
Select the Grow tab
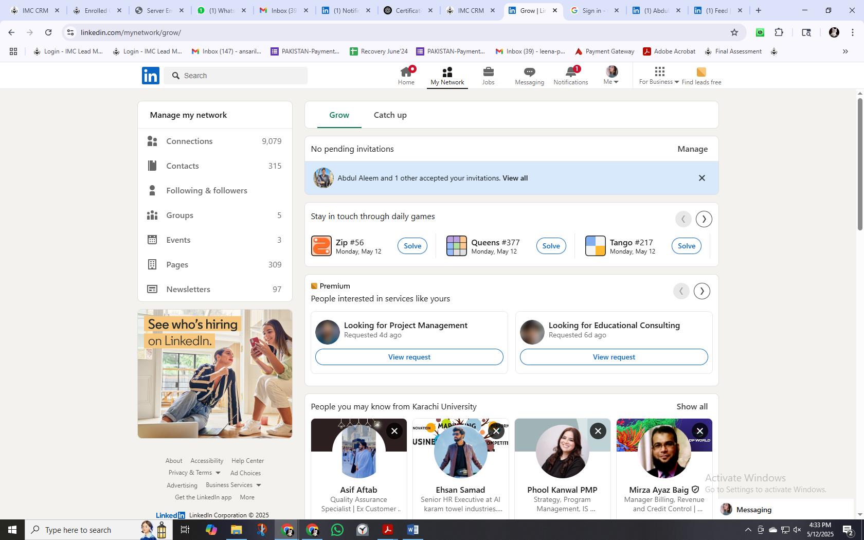click(x=339, y=115)
